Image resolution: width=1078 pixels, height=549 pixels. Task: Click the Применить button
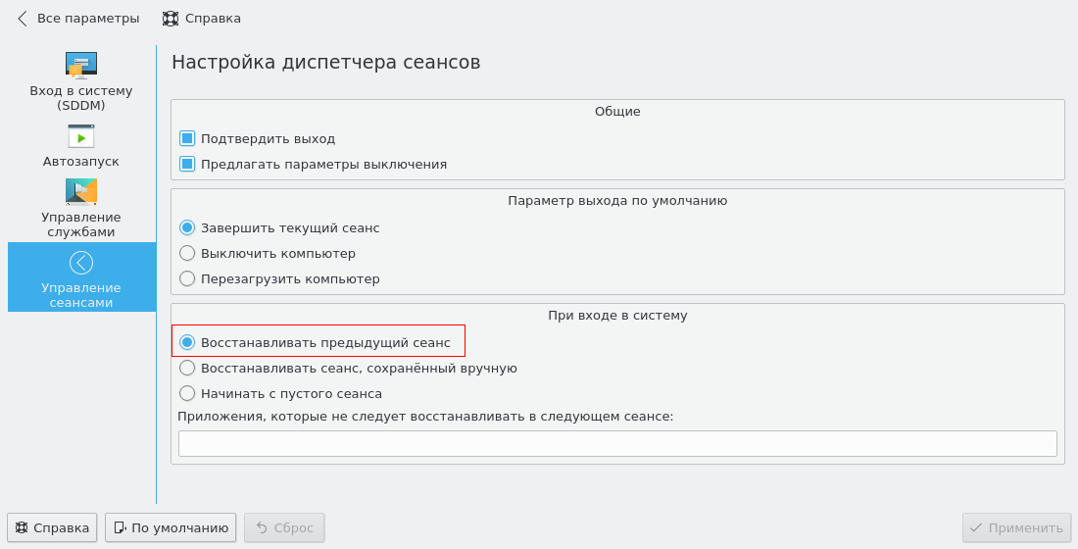coord(1016,527)
